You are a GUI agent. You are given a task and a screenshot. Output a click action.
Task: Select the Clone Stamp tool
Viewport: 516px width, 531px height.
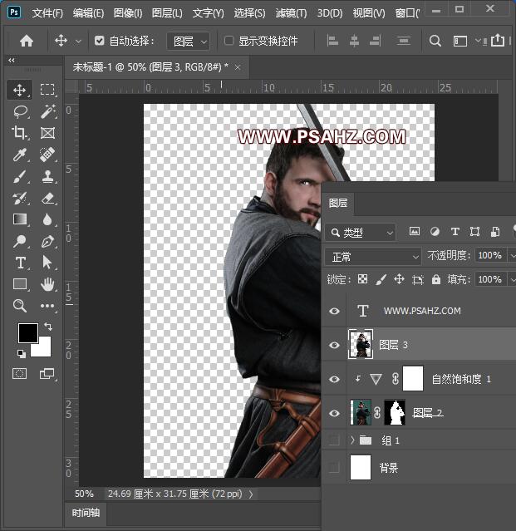pos(47,176)
